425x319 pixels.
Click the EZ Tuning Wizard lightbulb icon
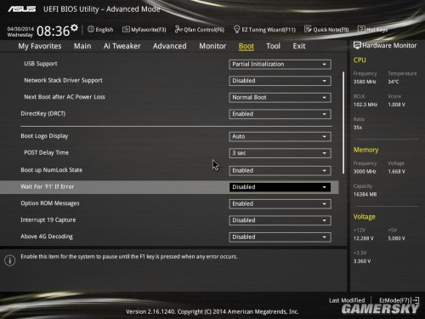[x=236, y=29]
